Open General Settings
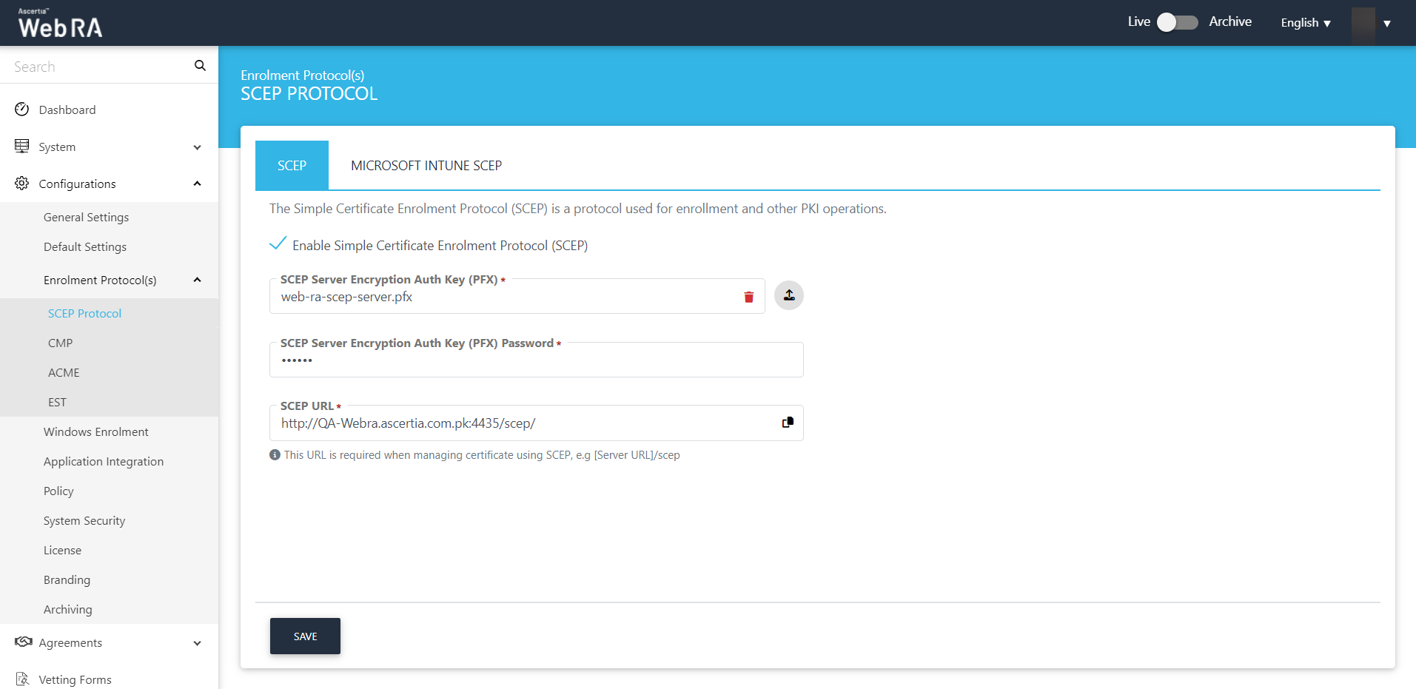 [x=86, y=217]
